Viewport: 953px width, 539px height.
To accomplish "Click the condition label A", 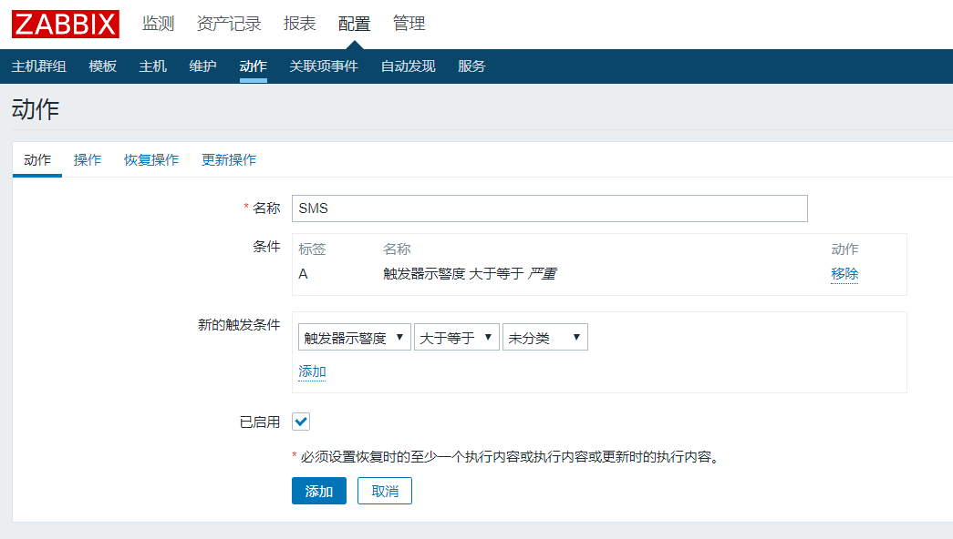I will pos(303,274).
